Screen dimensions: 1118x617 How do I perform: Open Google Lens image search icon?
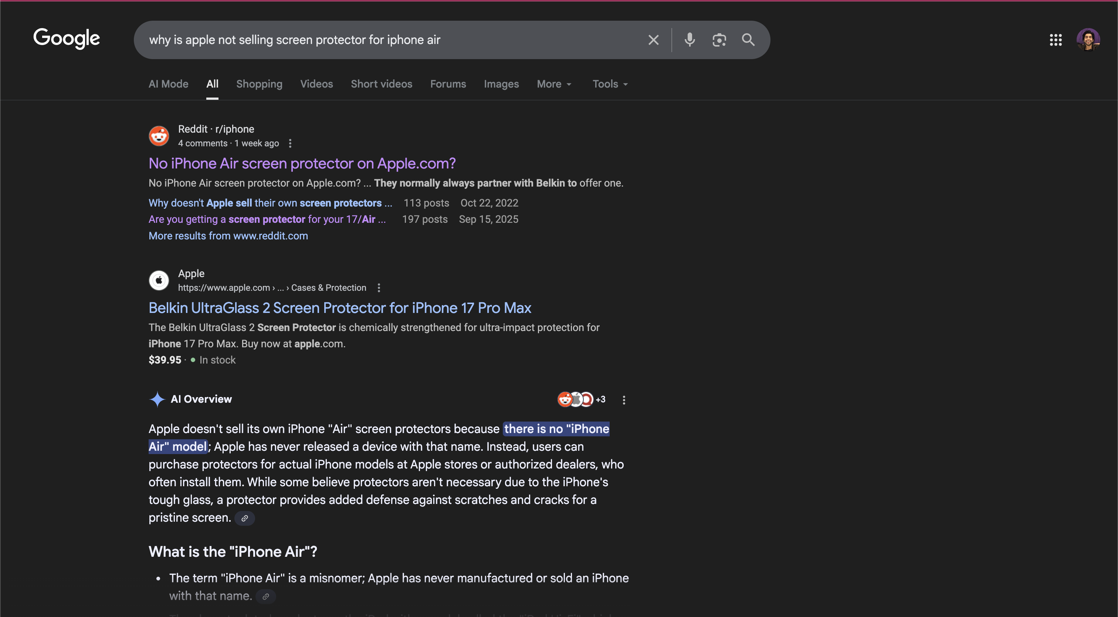pyautogui.click(x=719, y=40)
